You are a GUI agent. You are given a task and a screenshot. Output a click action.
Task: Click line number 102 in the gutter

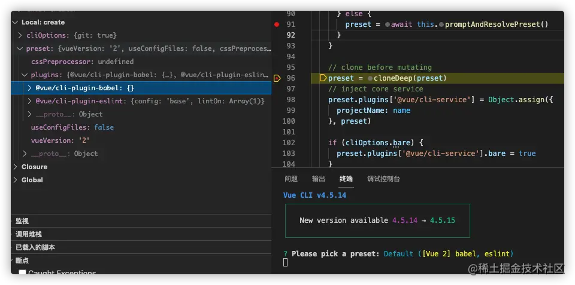289,143
